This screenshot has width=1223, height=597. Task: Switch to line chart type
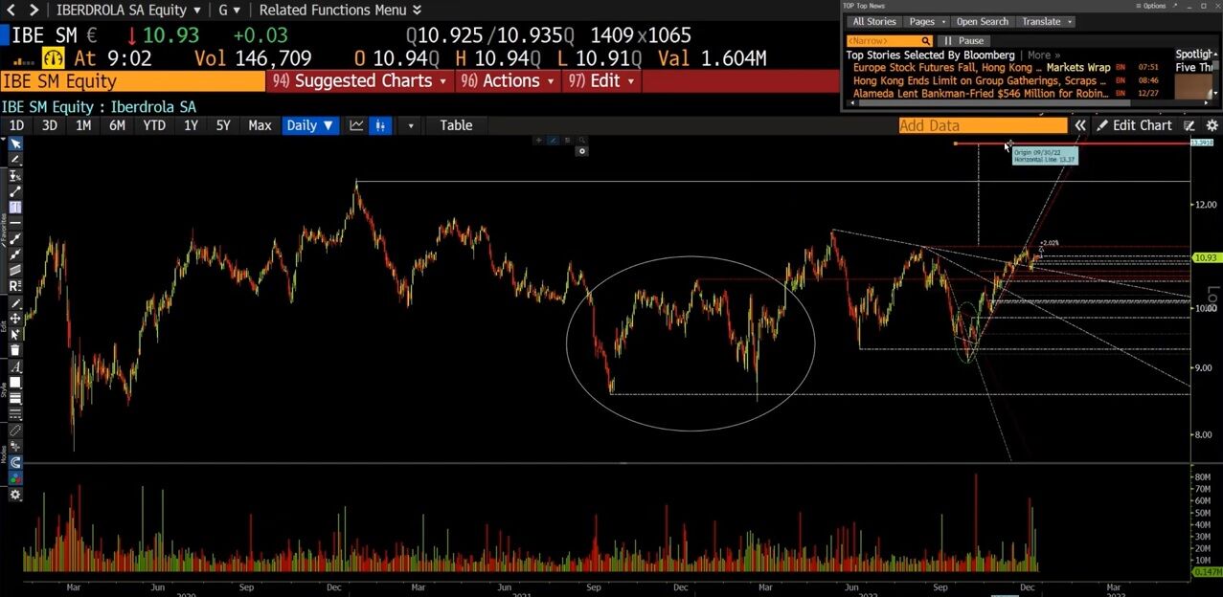pos(356,125)
